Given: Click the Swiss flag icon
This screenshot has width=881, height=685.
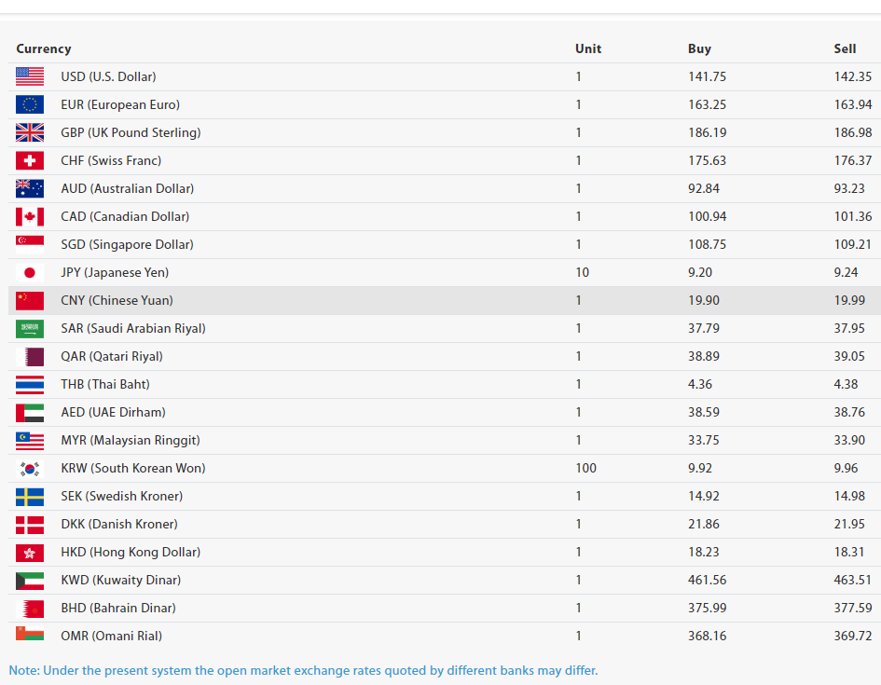Looking at the screenshot, I should 30,160.
